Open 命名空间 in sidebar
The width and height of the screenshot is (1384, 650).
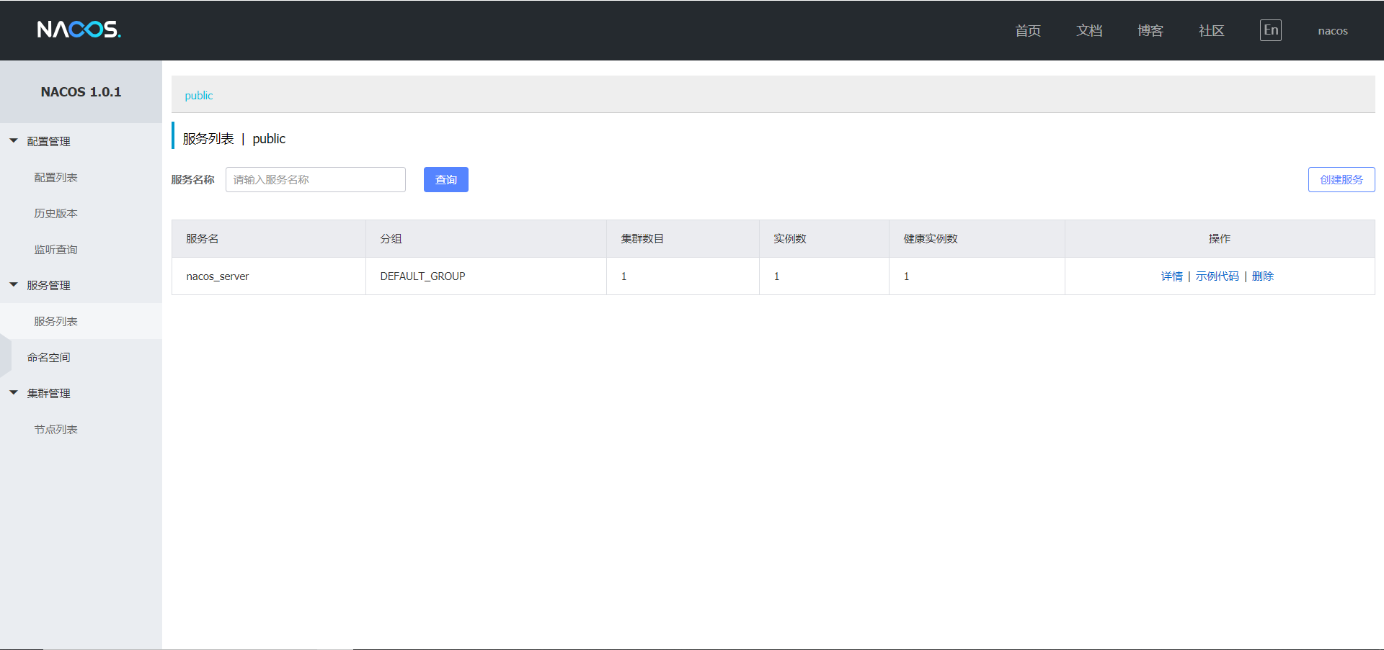click(48, 357)
